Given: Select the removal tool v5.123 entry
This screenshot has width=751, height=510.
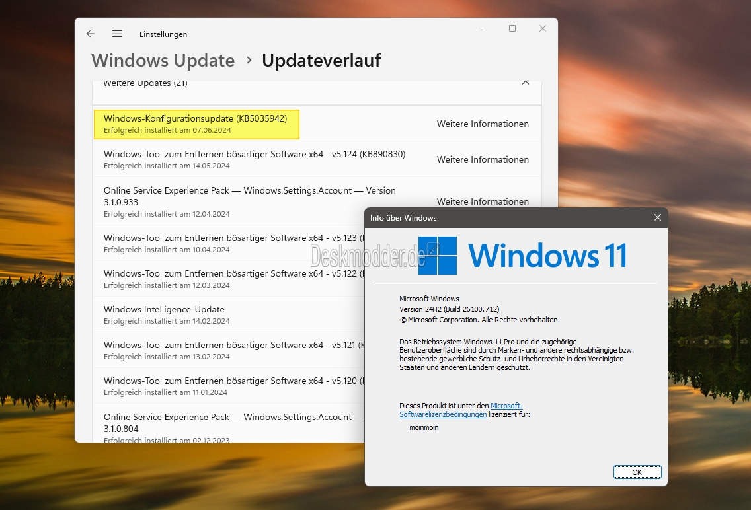Looking at the screenshot, I should point(229,243).
